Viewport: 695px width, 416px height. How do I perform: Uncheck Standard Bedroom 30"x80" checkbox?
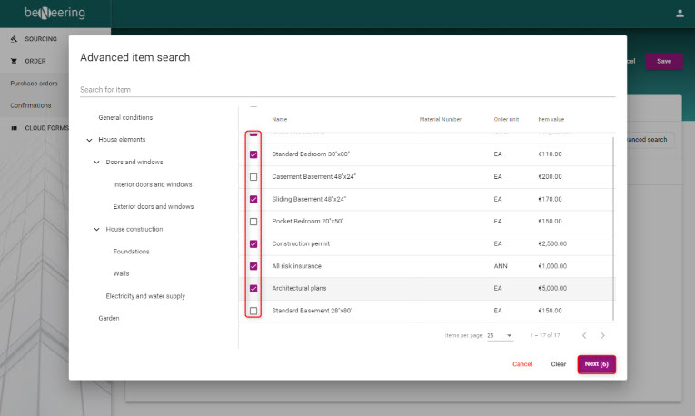pos(253,154)
